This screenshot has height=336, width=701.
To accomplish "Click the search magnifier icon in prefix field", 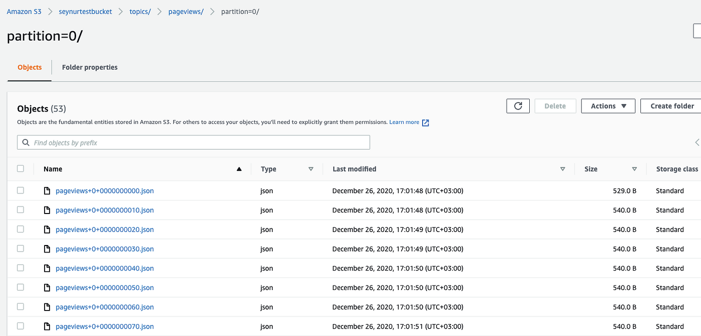I will [26, 142].
